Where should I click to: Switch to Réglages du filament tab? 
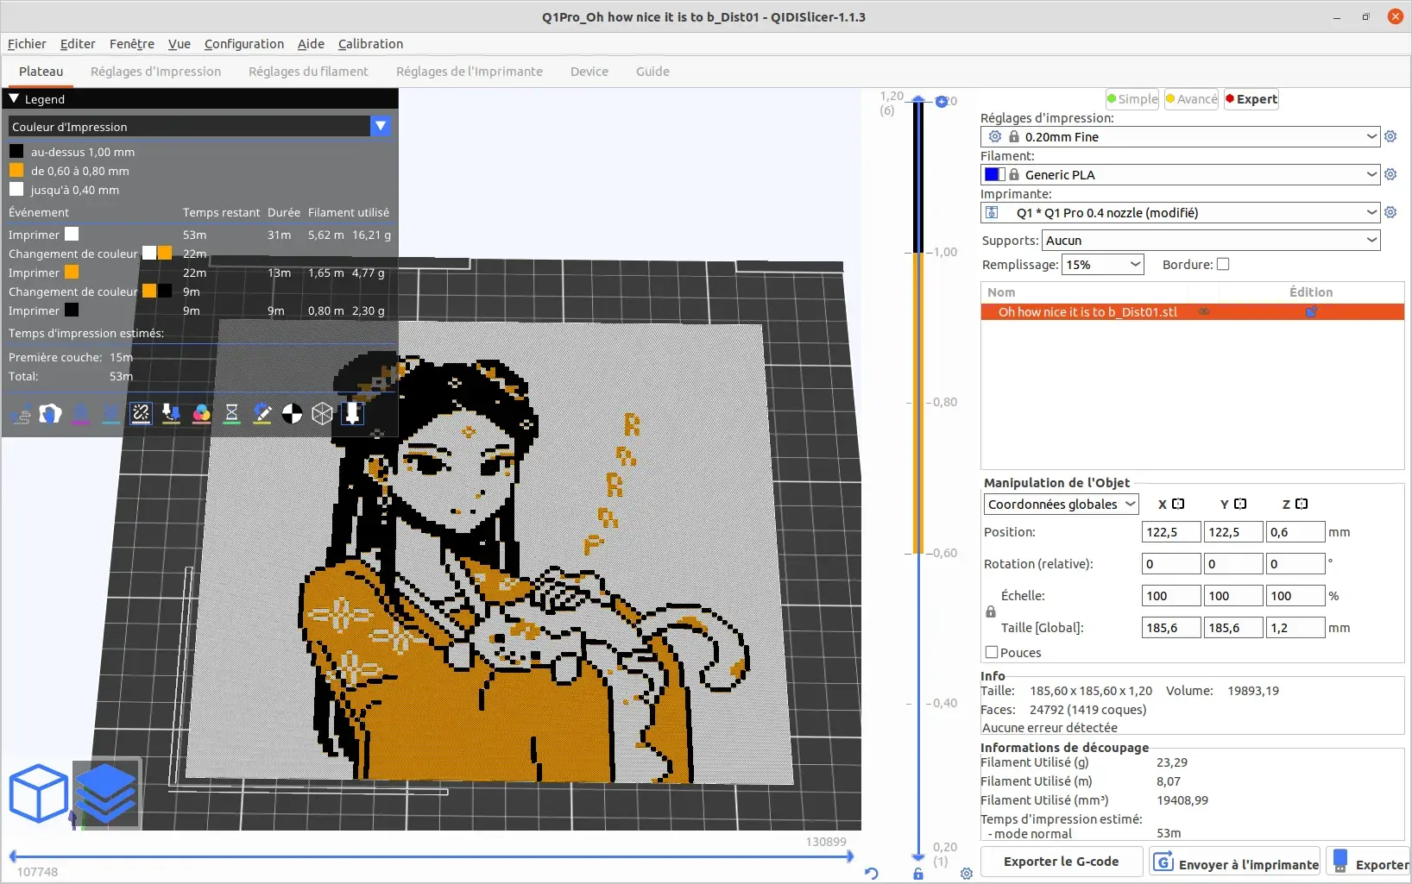[308, 72]
